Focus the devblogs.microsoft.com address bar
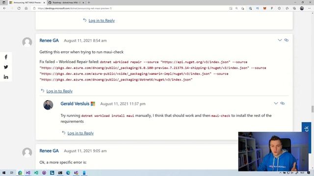 130,8
